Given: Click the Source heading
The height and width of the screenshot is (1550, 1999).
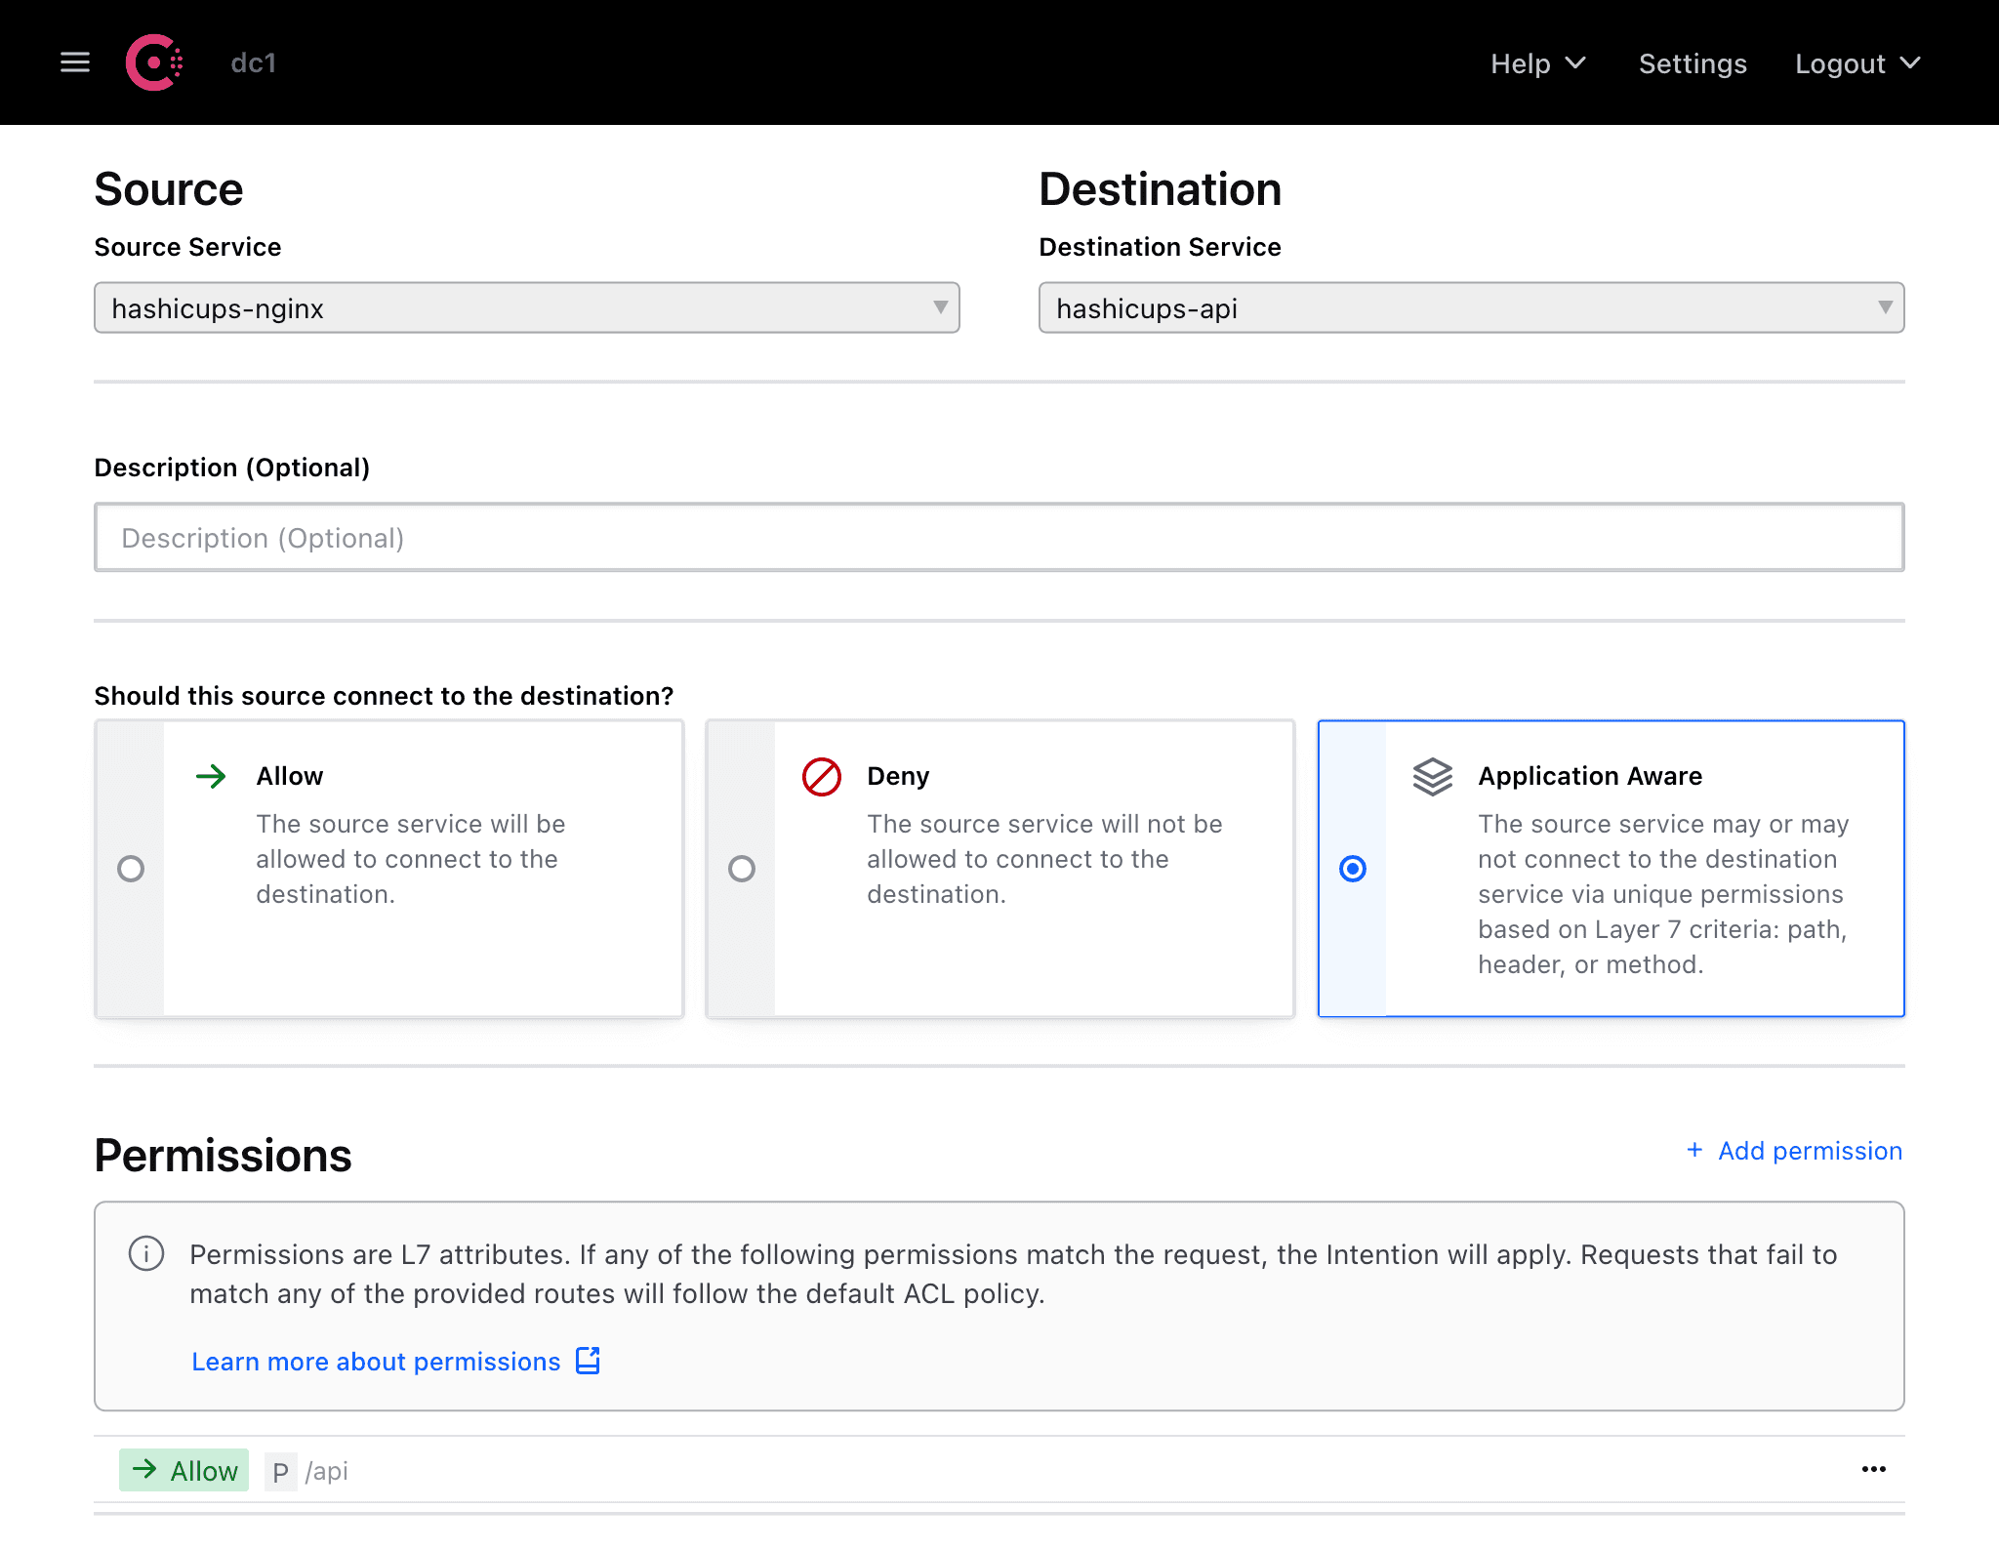Looking at the screenshot, I should [169, 189].
